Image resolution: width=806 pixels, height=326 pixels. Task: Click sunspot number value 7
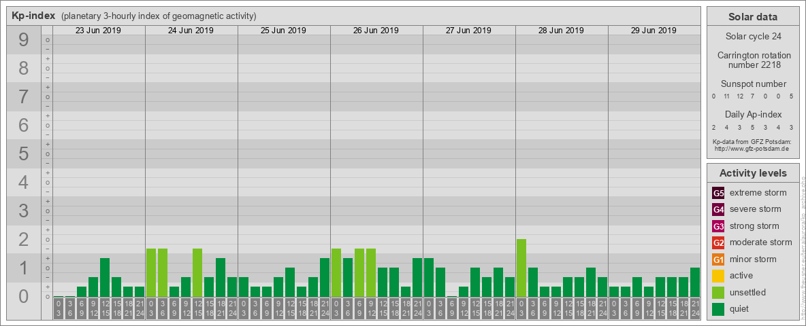[752, 96]
